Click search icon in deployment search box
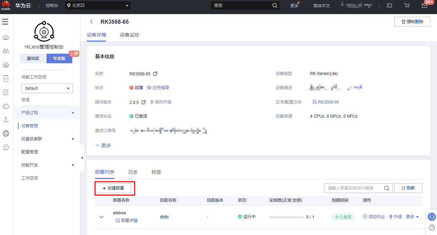Viewport: 437px width, 235px height. coord(386,188)
